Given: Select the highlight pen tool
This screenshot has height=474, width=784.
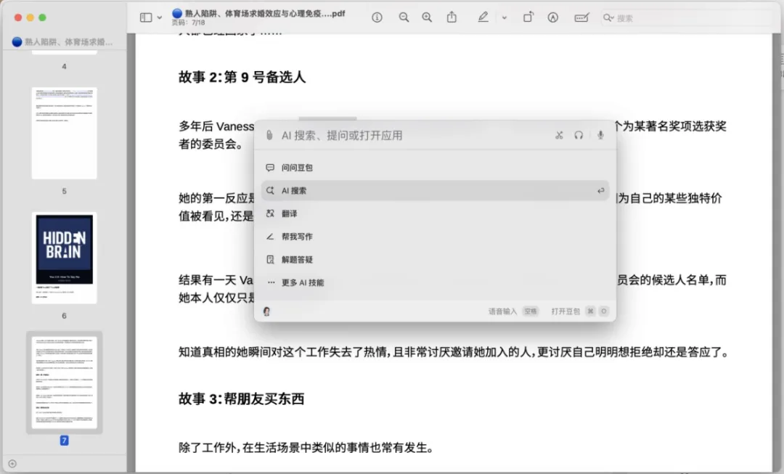Looking at the screenshot, I should point(483,17).
